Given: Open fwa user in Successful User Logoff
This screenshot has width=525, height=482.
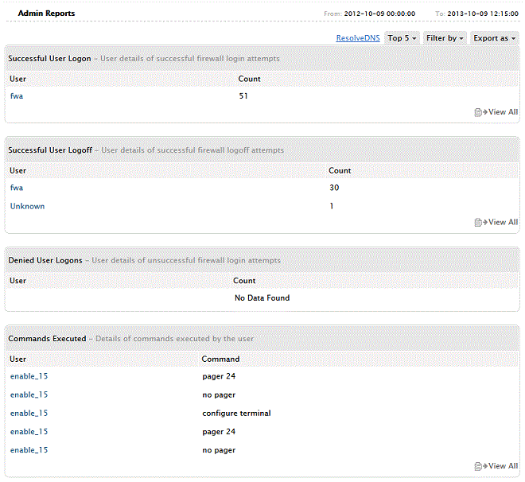Looking at the screenshot, I should (17, 188).
